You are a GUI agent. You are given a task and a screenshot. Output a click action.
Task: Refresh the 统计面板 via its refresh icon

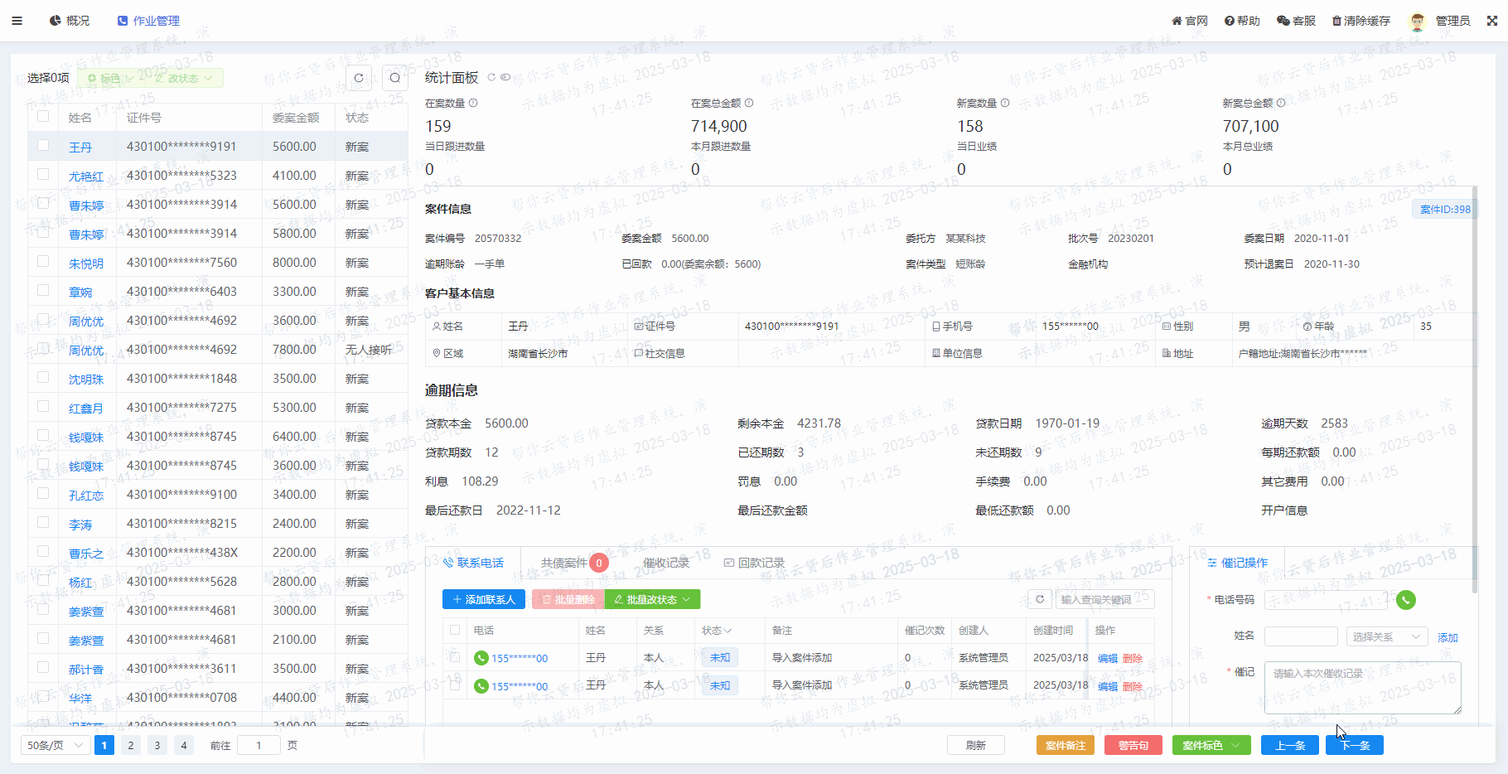coord(491,76)
